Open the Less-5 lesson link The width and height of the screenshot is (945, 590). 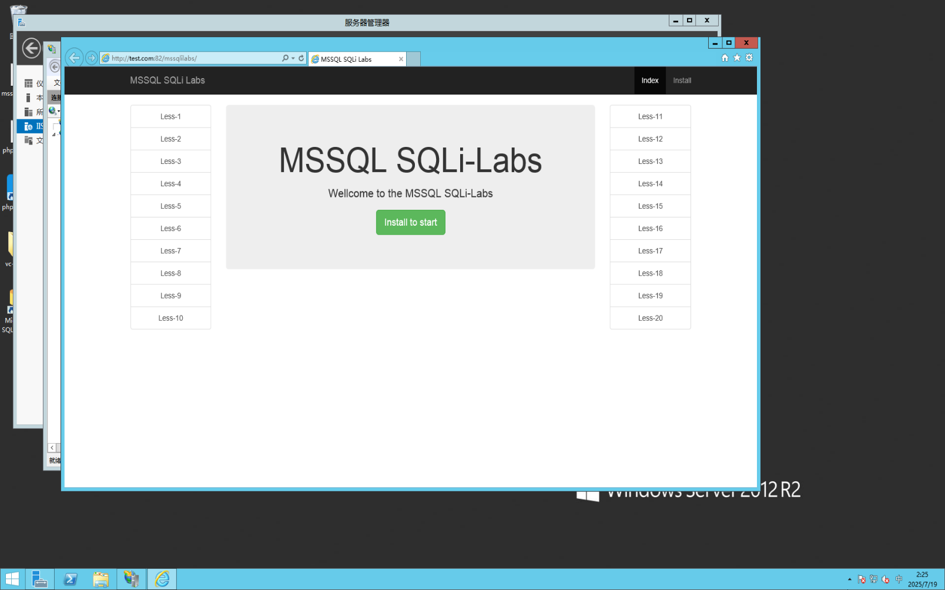[170, 206]
